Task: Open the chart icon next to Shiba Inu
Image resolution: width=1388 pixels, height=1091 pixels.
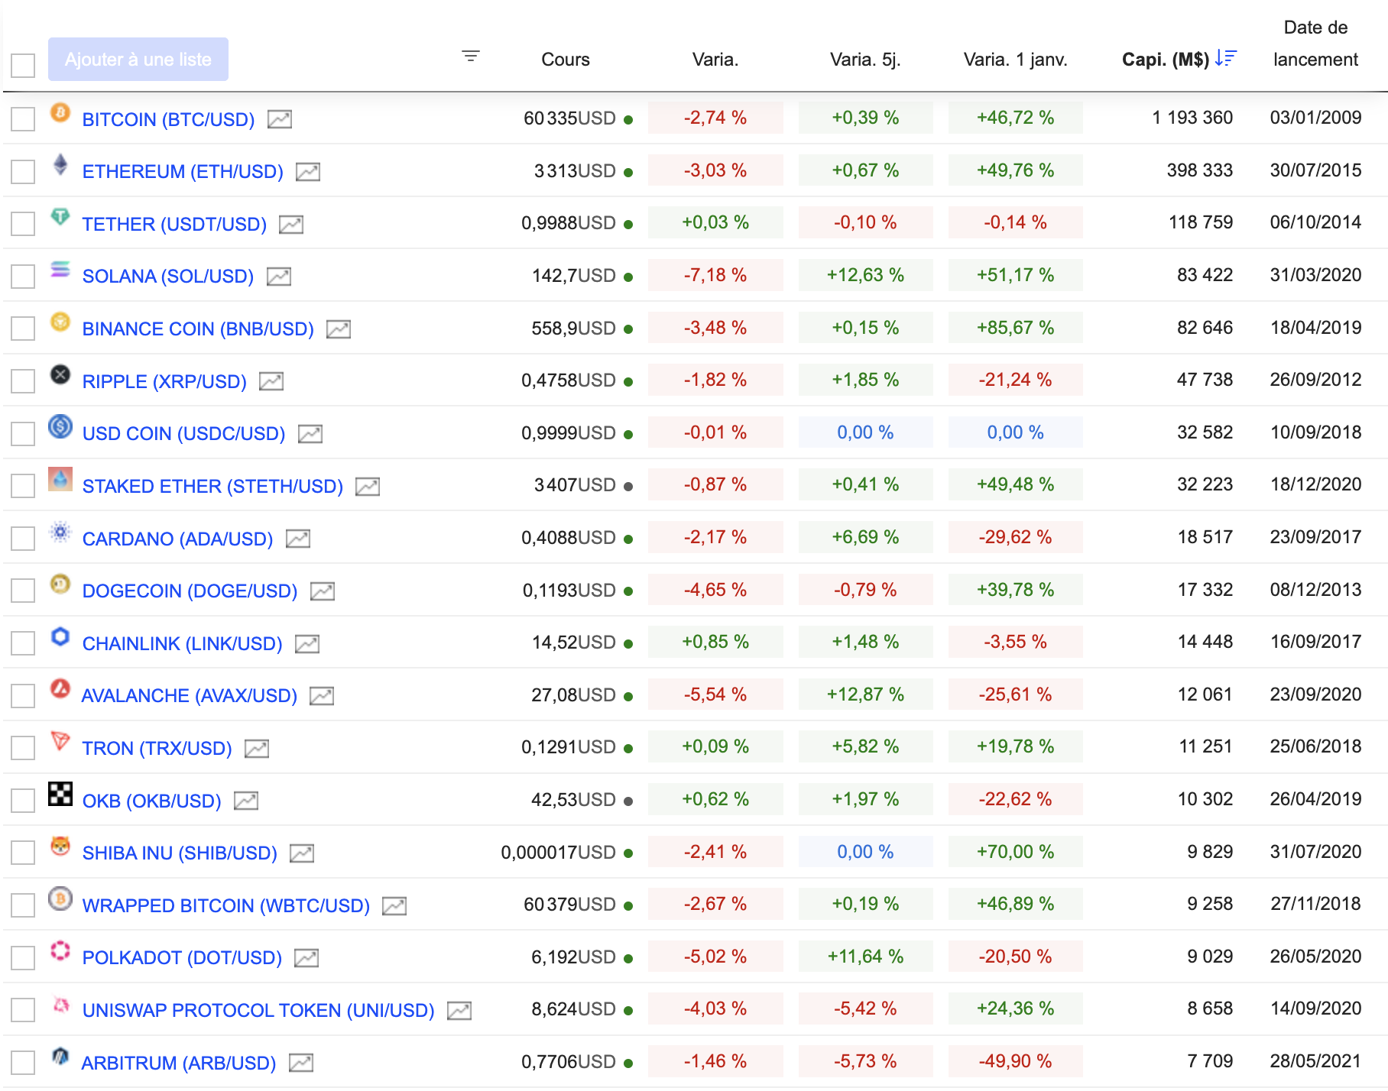Action: point(302,853)
